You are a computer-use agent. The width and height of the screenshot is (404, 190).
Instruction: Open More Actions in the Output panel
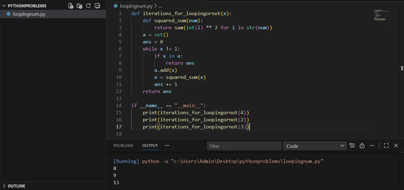coord(372,145)
